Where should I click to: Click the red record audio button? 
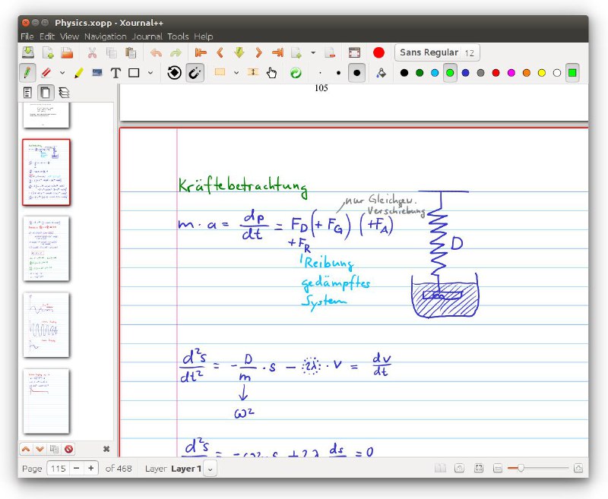(x=378, y=52)
